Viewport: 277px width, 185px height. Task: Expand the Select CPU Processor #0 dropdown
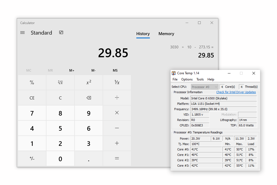216,87
